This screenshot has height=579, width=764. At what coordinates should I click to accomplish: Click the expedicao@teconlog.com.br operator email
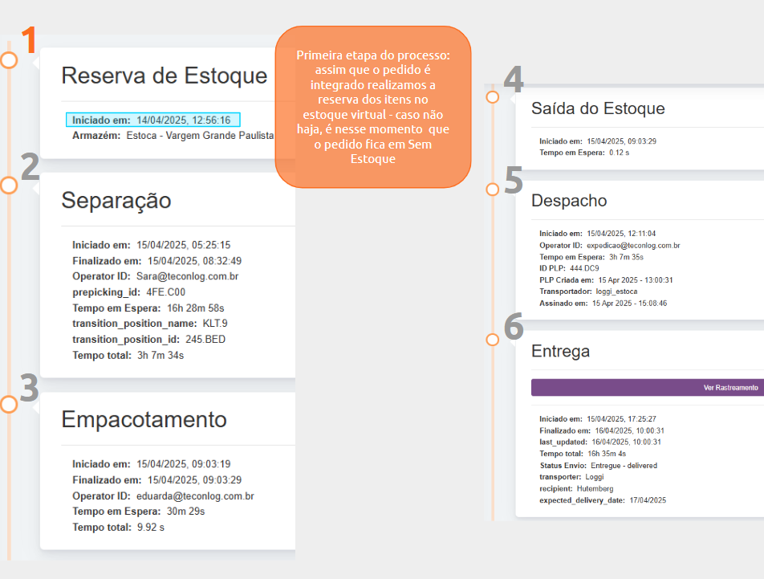coord(634,245)
